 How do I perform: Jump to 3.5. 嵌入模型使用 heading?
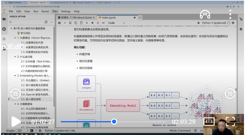click(31, 99)
